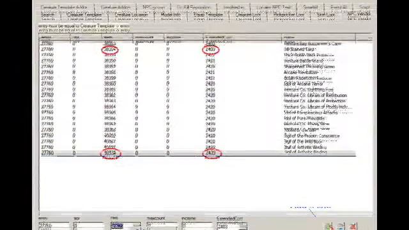Image resolution: width=409 pixels, height=230 pixels.
Task: Click item 38366 in the vendor list
Action: pos(110,118)
